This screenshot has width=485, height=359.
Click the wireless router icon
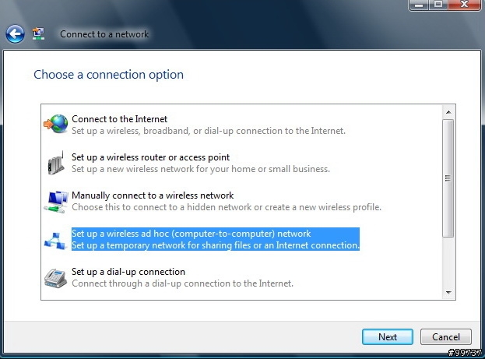(x=56, y=163)
